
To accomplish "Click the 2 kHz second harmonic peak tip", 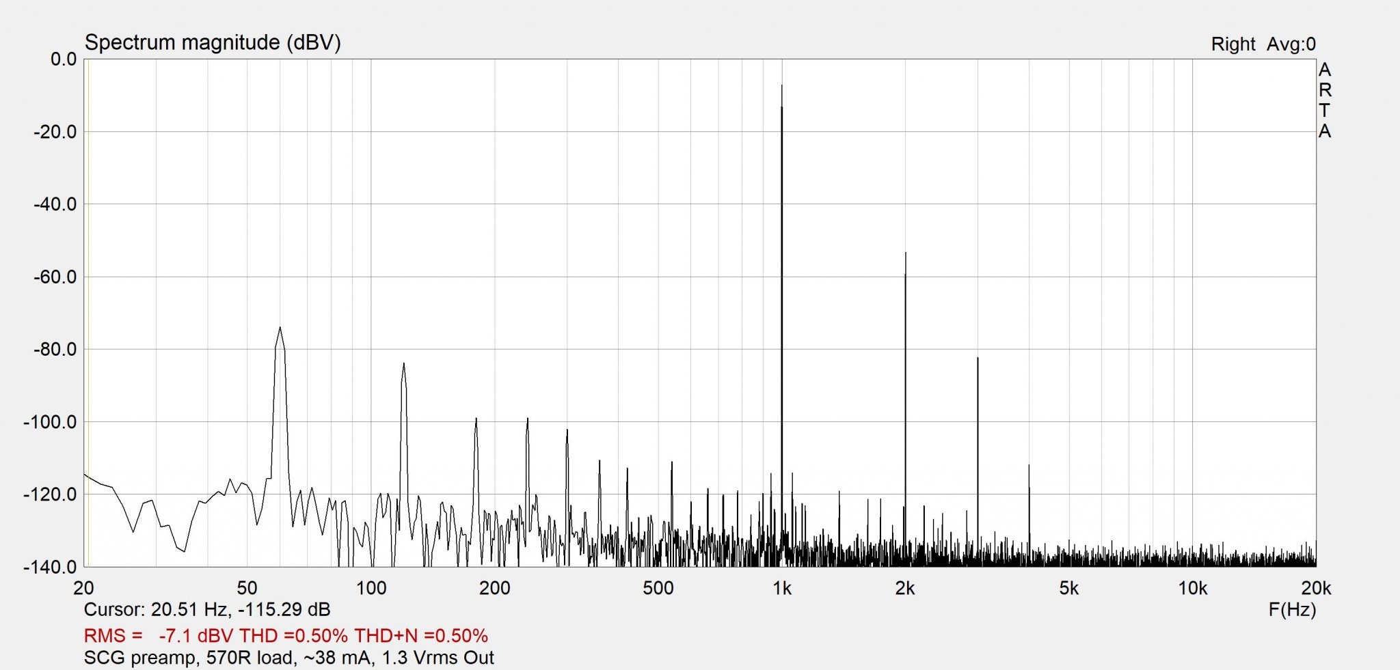I will point(906,253).
